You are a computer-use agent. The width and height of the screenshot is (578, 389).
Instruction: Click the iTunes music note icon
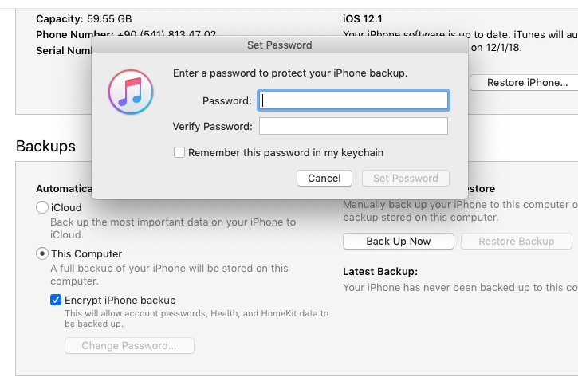pos(130,92)
